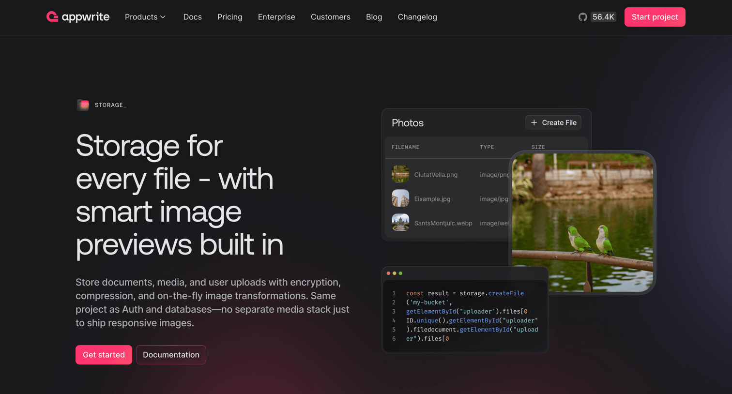Click the TYPE column header
The height and width of the screenshot is (394, 732).
487,147
